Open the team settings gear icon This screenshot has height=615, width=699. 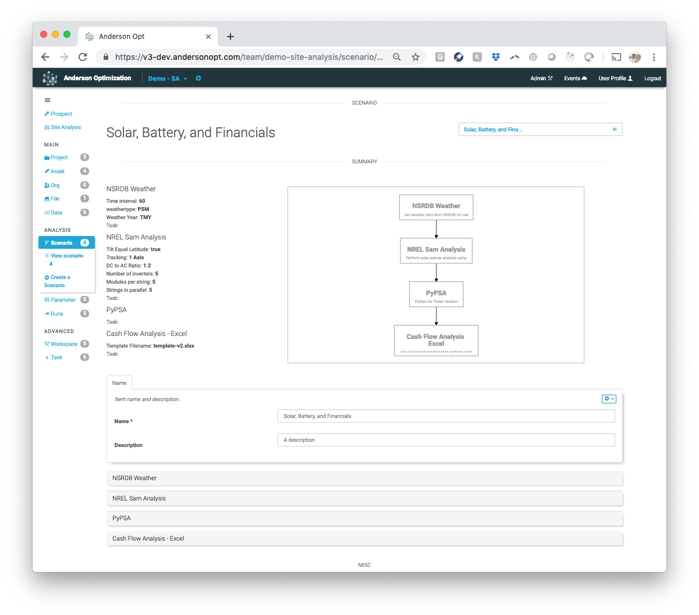pyautogui.click(x=198, y=78)
